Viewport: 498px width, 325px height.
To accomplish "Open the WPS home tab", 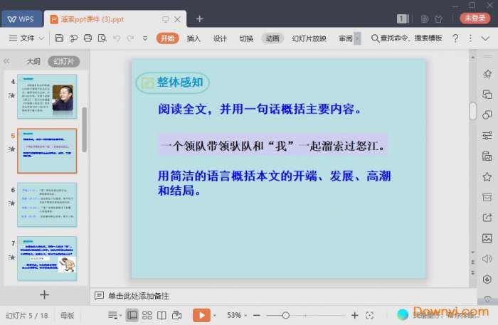I will coord(21,19).
